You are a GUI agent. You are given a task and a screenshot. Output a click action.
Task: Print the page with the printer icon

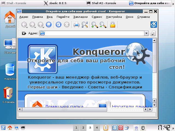[77, 25]
